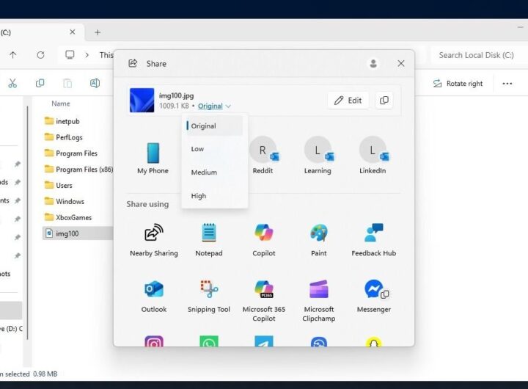Open the Program Files folder
The image size is (528, 389).
tap(76, 153)
